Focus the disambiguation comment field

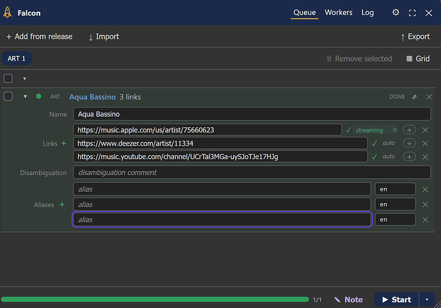[x=252, y=173]
